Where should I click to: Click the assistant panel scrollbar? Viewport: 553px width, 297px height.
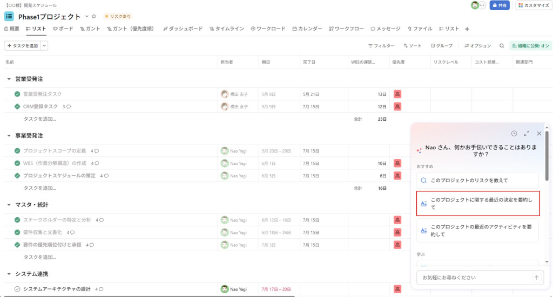547,156
